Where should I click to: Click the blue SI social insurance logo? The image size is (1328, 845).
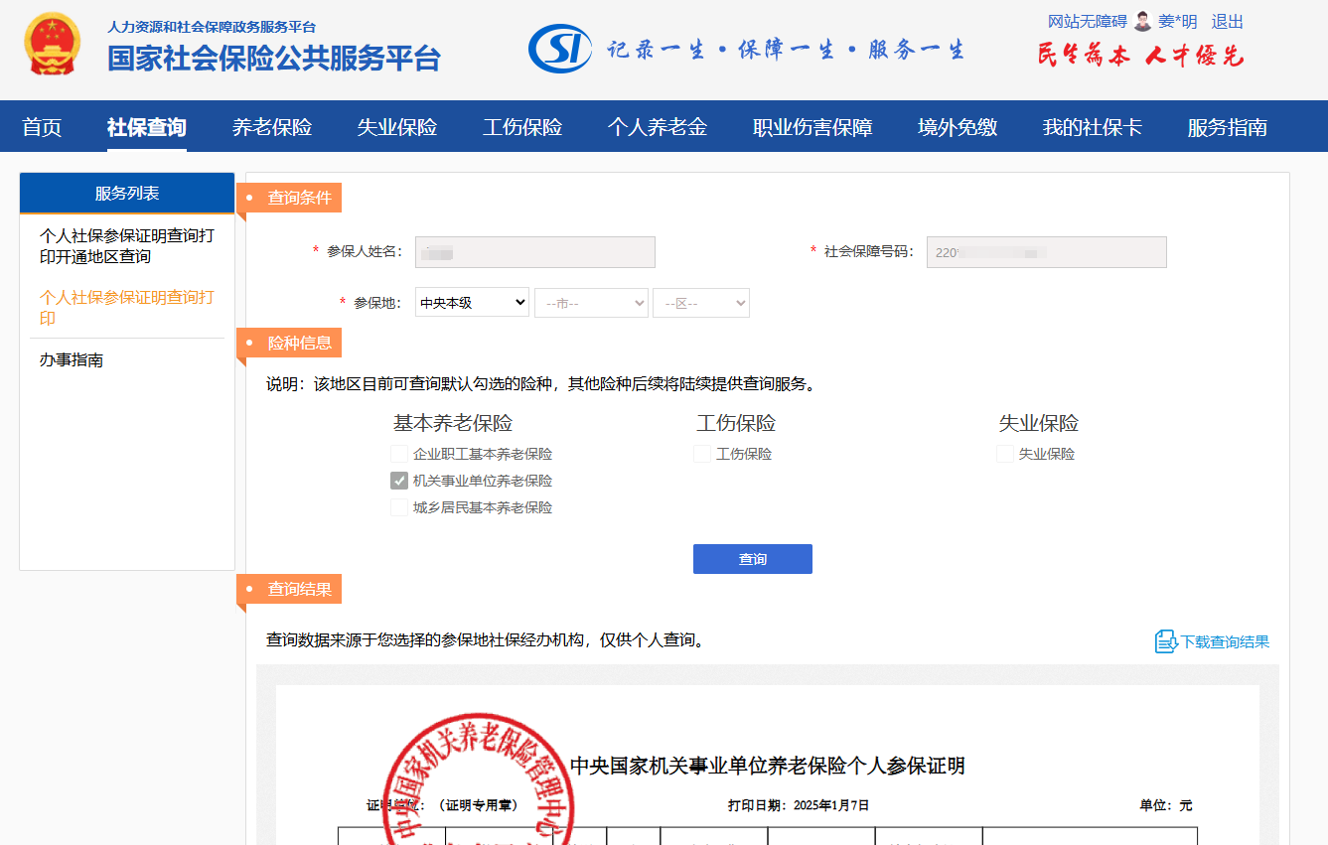pyautogui.click(x=560, y=49)
